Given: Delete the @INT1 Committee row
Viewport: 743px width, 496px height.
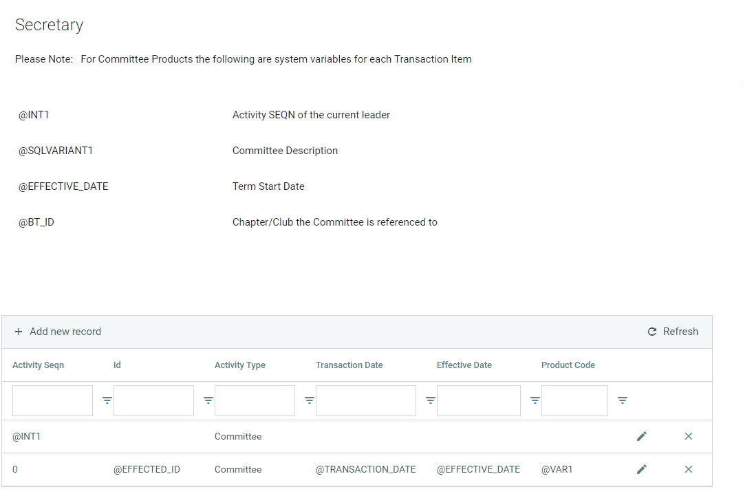Looking at the screenshot, I should click(x=688, y=436).
